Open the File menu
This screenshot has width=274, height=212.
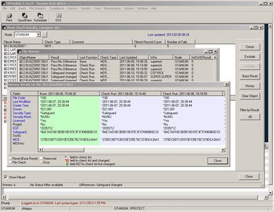(5, 9)
